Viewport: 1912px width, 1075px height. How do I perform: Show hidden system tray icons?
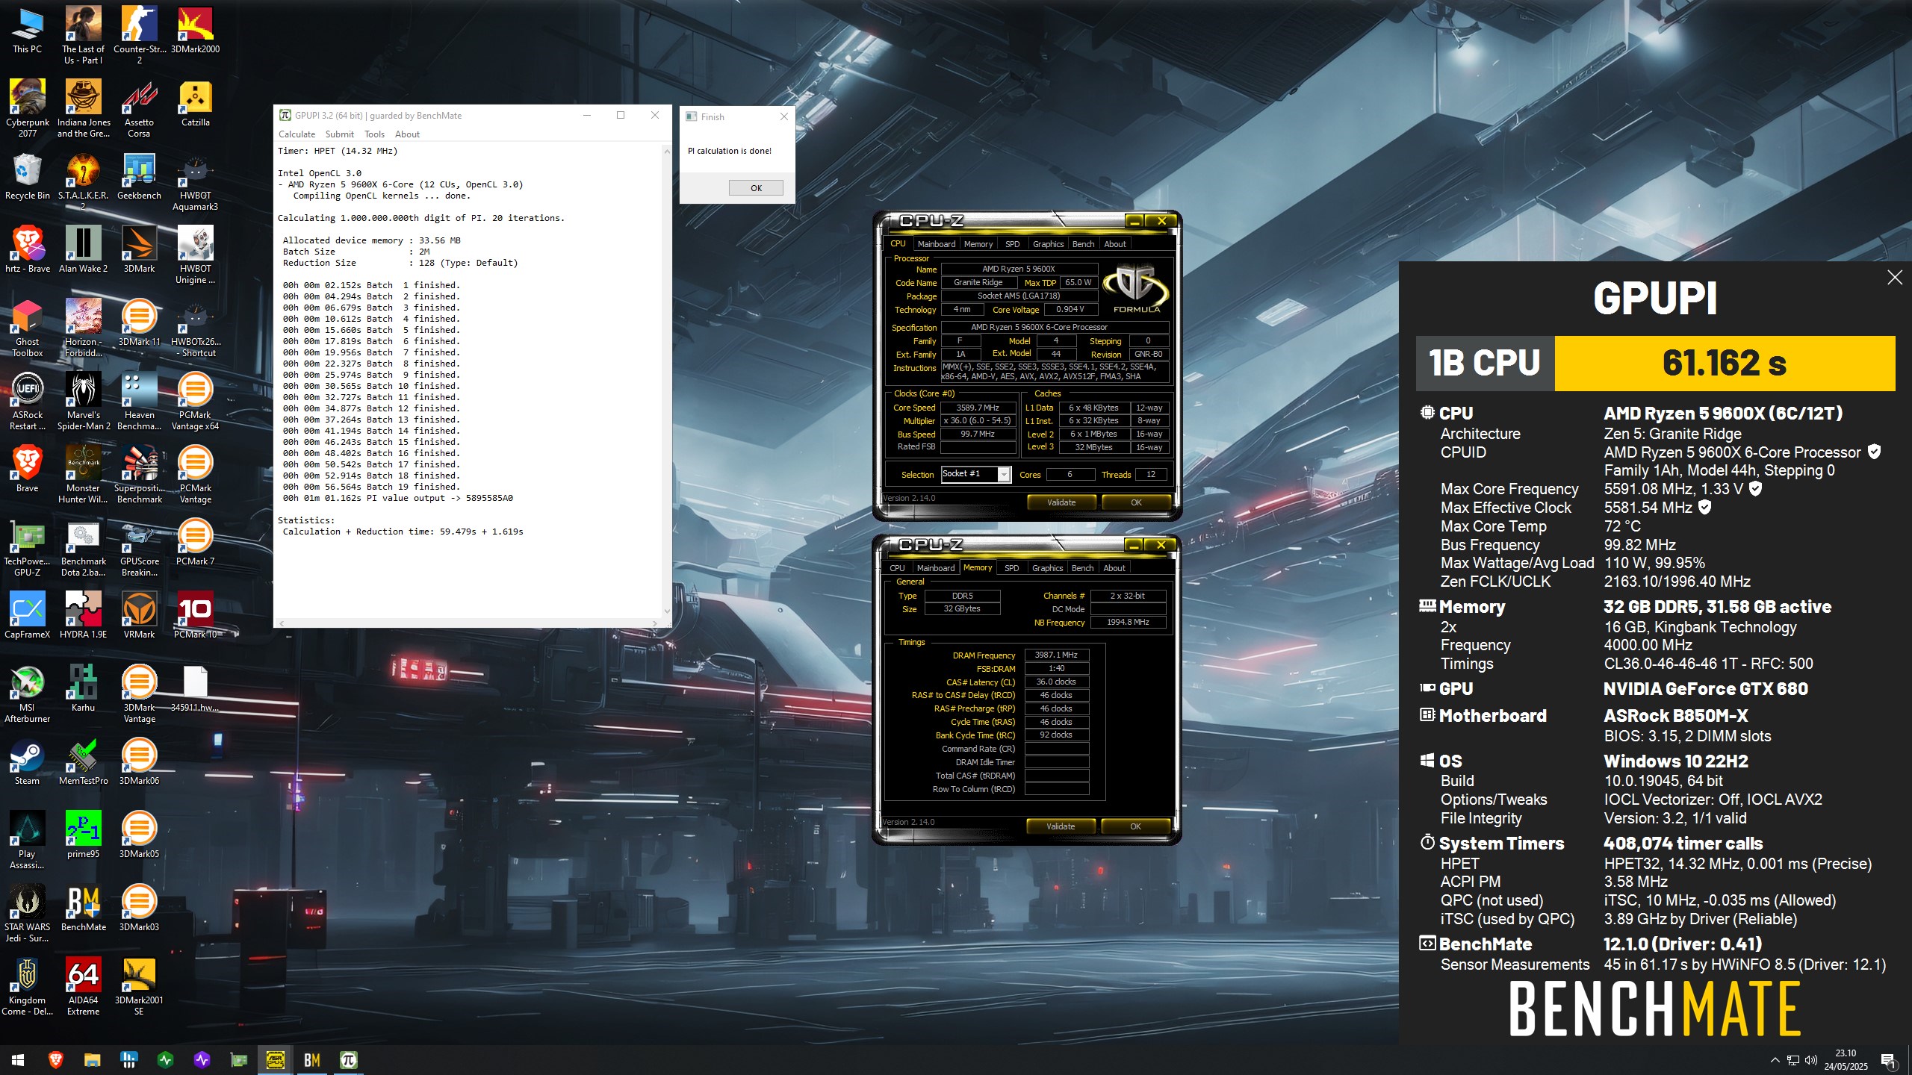pos(1775,1060)
